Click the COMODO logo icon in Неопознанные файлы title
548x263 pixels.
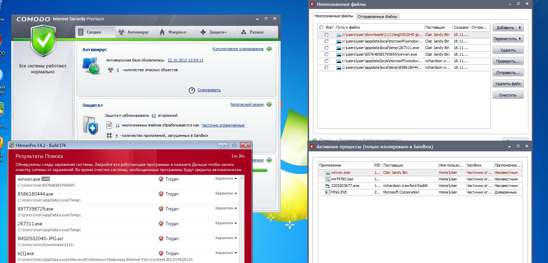point(313,4)
